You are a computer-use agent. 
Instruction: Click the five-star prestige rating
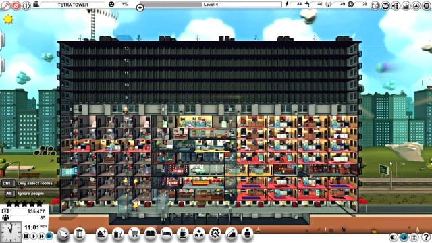coord(24,204)
